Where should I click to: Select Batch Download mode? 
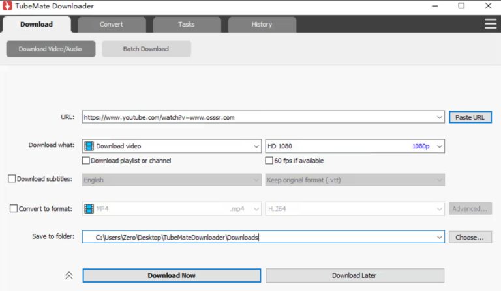146,49
